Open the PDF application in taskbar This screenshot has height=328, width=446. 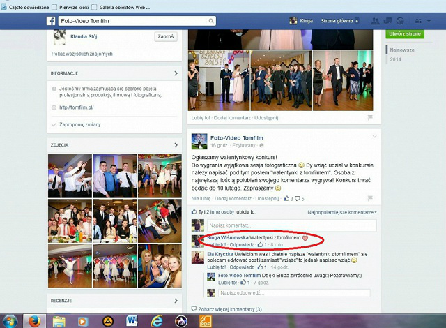pos(206,321)
